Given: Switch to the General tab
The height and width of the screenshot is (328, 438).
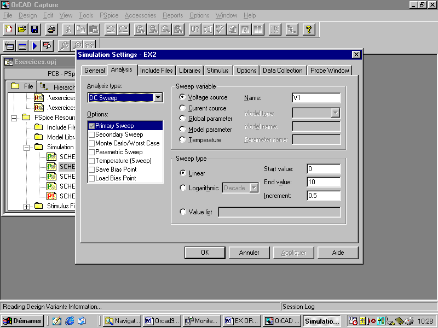Looking at the screenshot, I should click(94, 71).
